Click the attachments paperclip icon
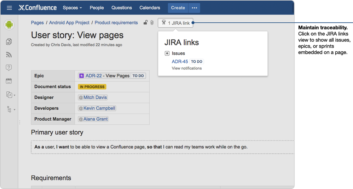 152,23
